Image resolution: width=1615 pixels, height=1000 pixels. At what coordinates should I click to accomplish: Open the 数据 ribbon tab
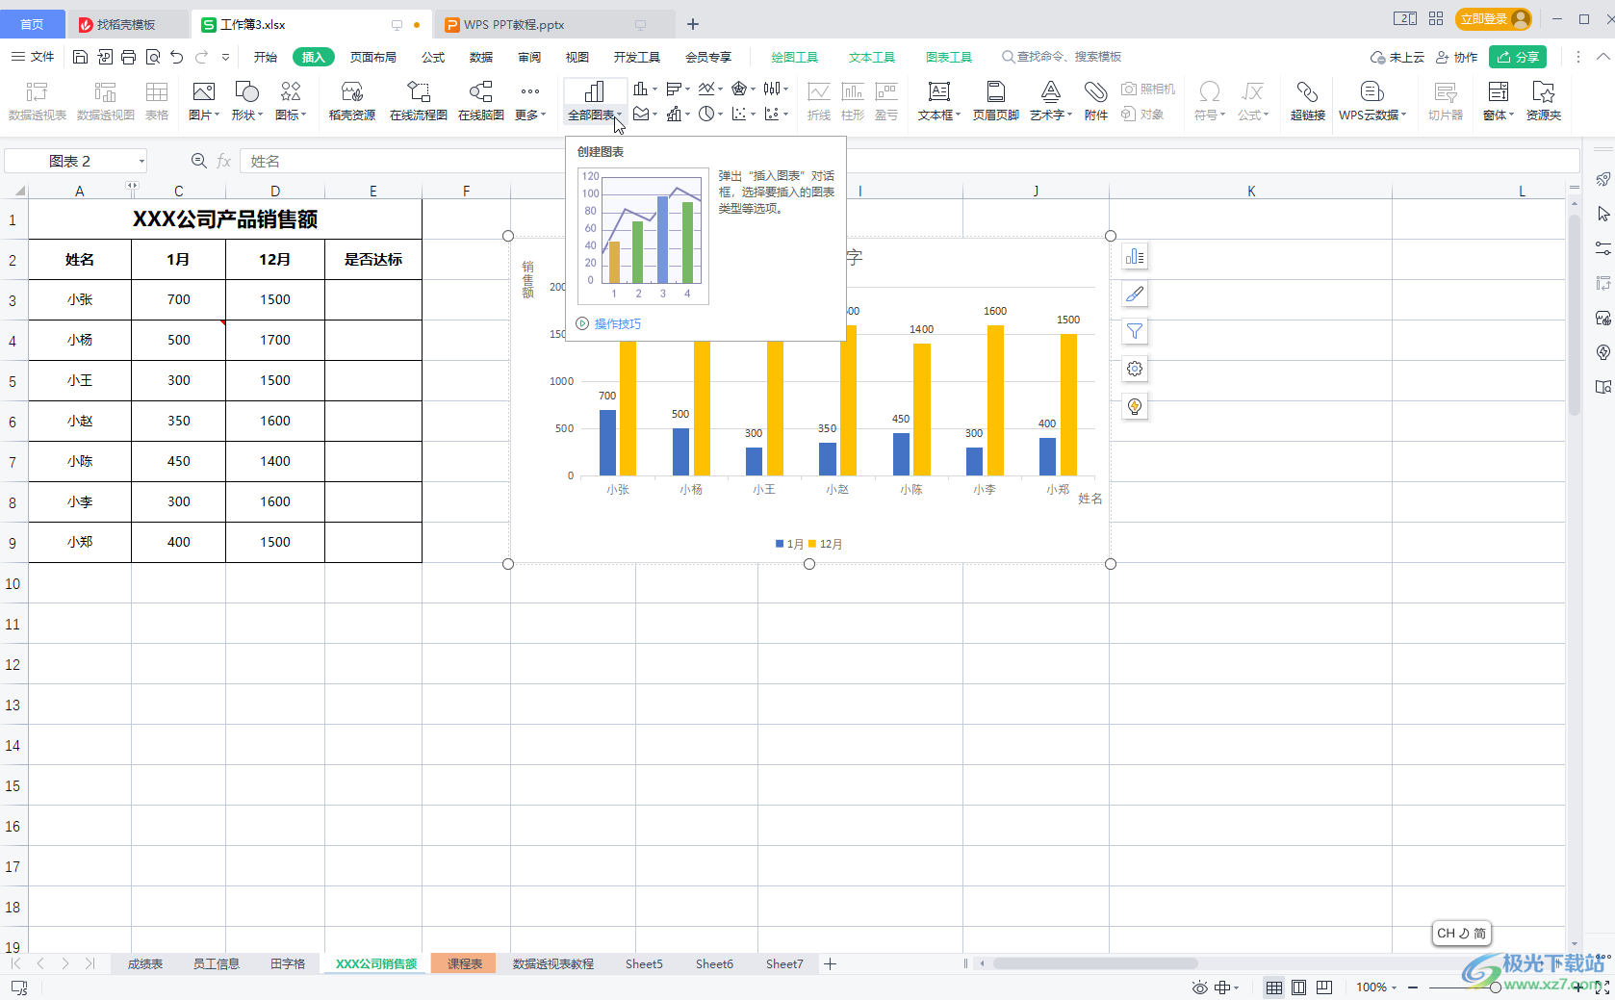[x=481, y=57]
